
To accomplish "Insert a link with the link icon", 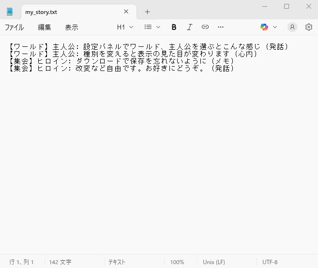I will (205, 27).
